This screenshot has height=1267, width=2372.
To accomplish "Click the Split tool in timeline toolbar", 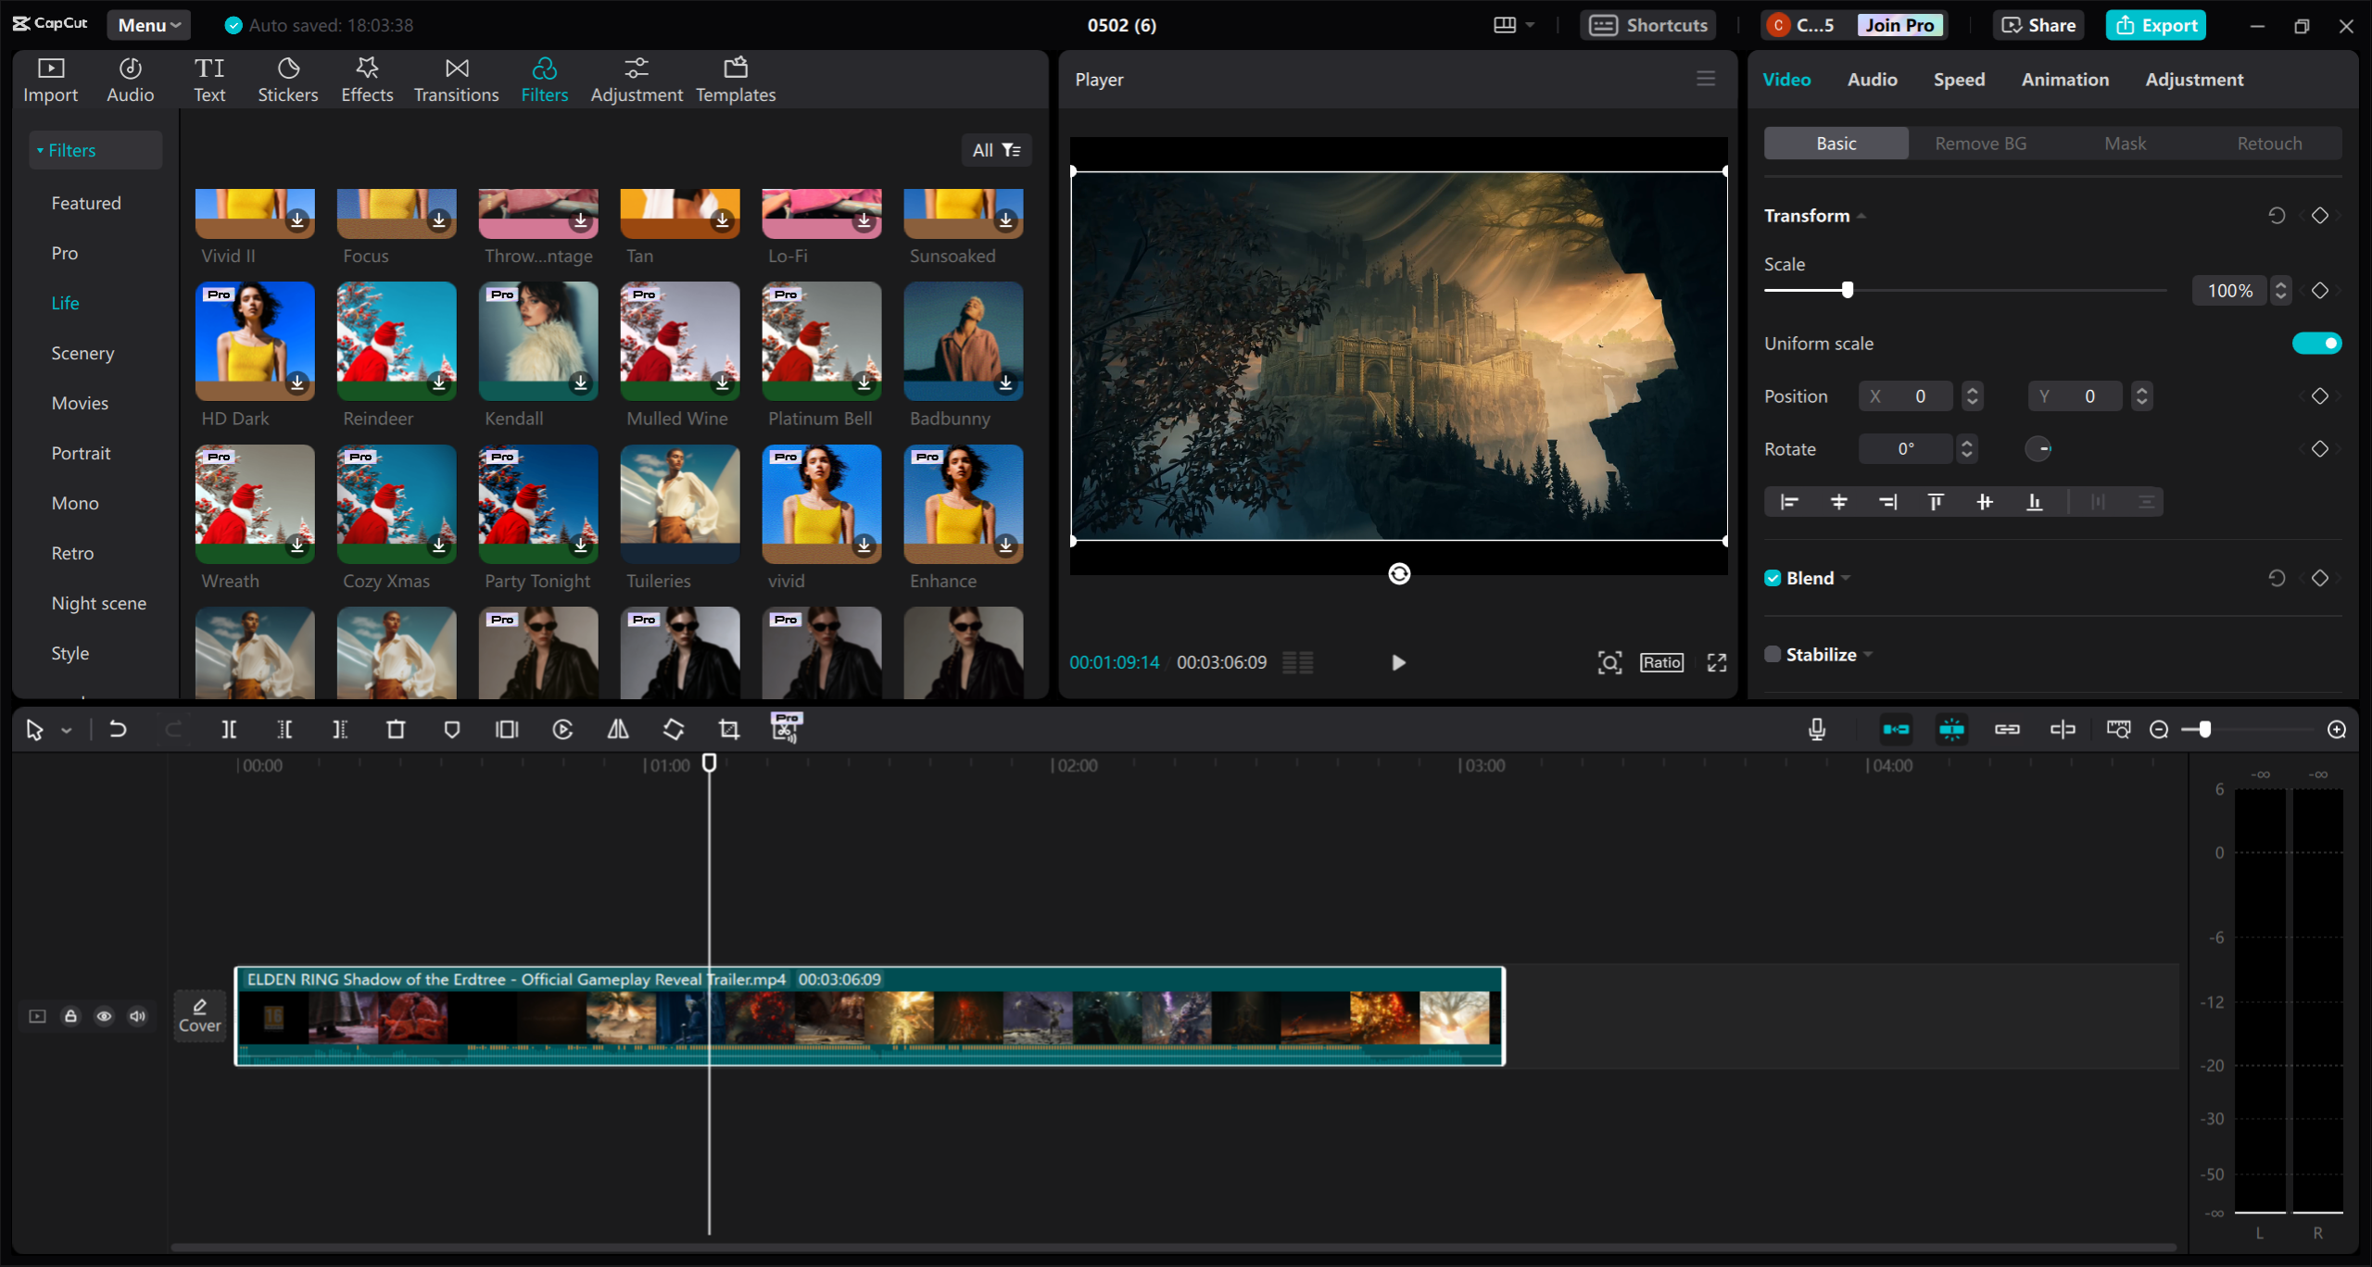I will tap(229, 729).
